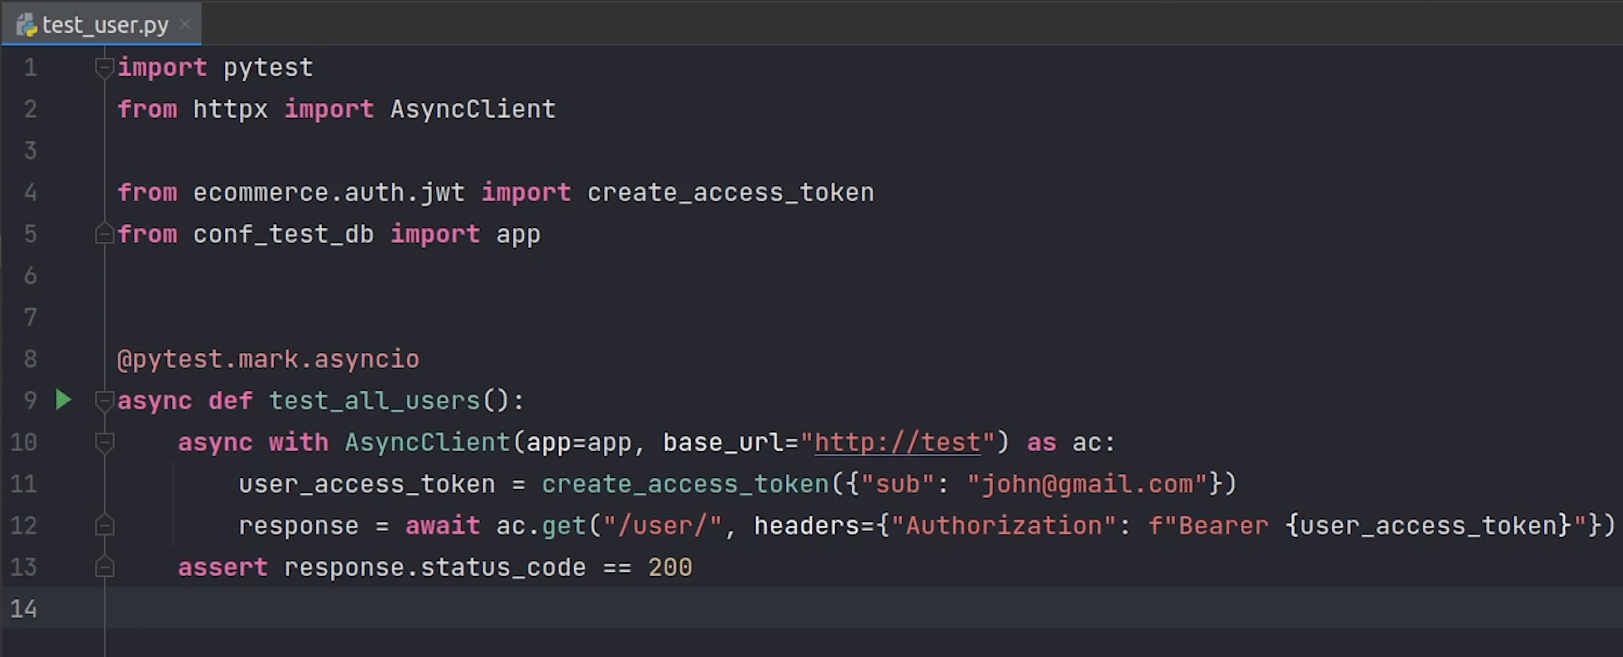The image size is (1623, 657).
Task: Click the test_all_users function name
Action: 375,401
